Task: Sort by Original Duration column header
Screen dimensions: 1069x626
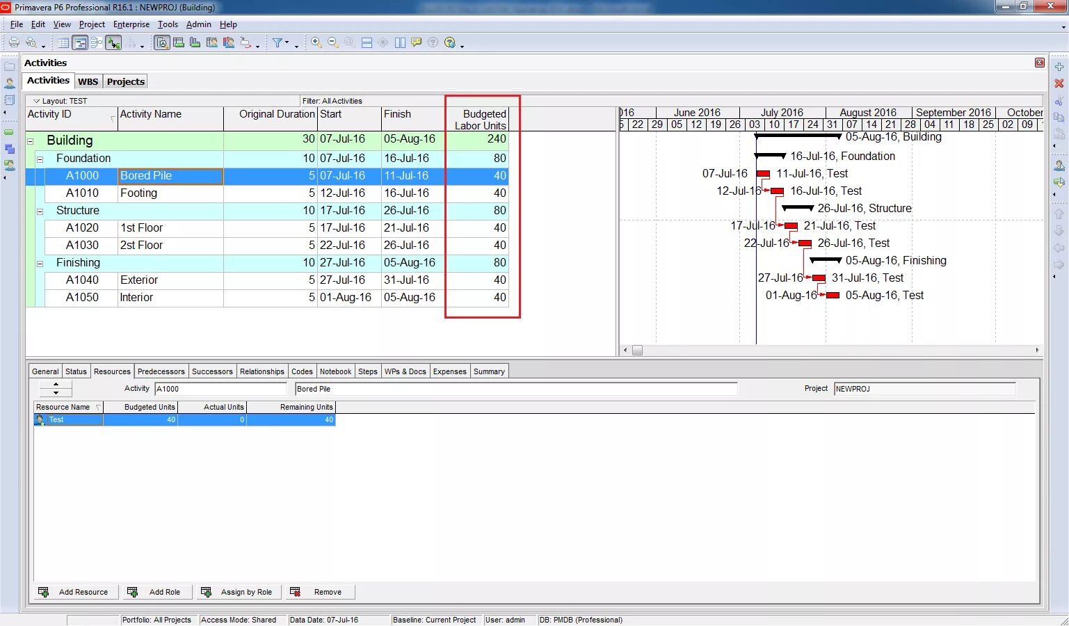Action: tap(270, 119)
